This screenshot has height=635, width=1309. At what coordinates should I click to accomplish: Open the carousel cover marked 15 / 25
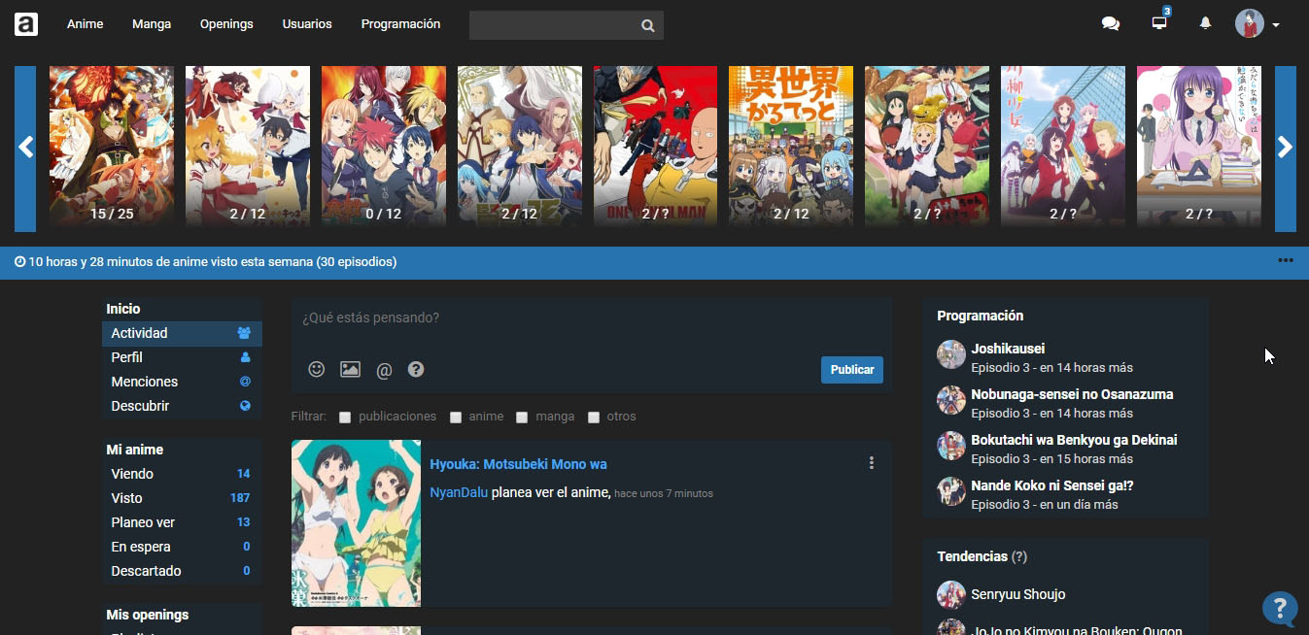(x=112, y=149)
